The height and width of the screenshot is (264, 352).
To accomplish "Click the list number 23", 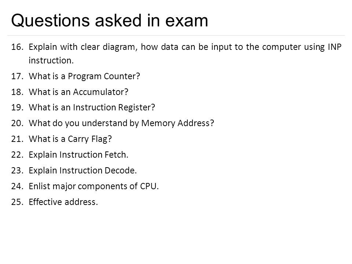I will point(17,170).
